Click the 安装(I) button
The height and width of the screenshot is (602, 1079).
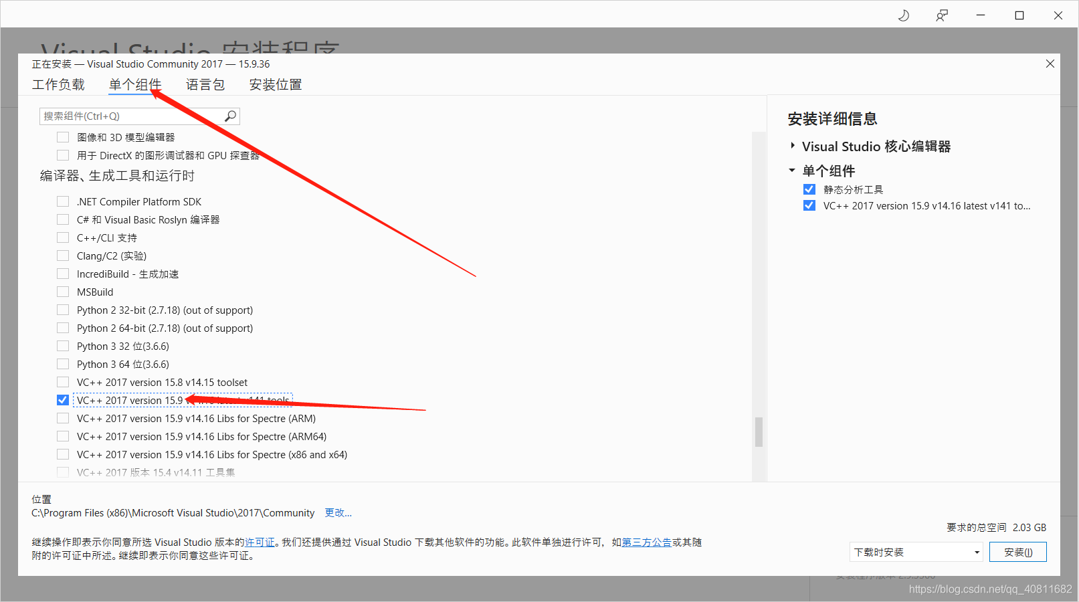[x=1018, y=552]
